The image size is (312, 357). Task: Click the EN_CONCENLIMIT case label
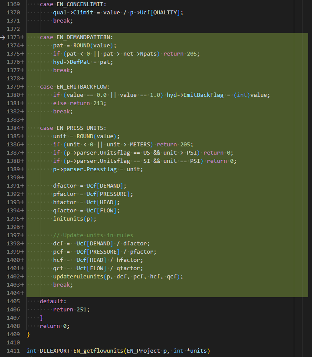(81, 4)
